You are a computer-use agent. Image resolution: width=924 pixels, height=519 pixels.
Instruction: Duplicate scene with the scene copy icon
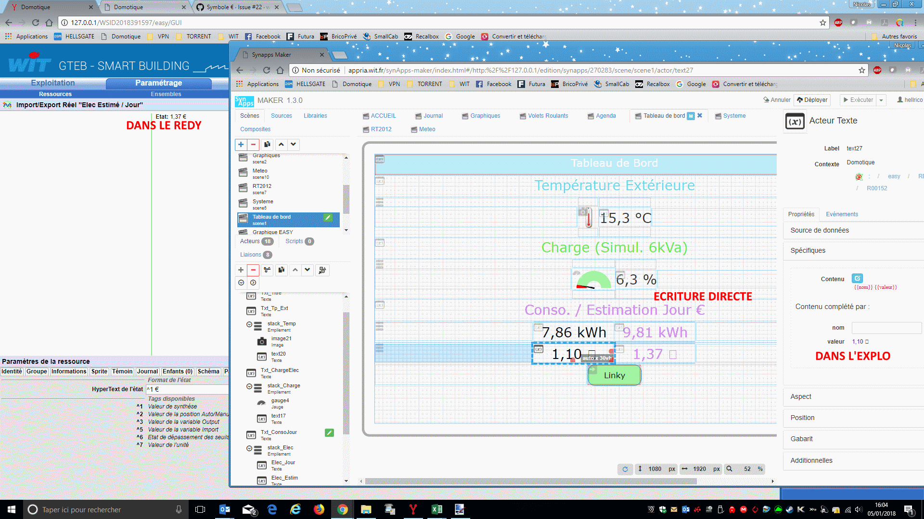pos(267,145)
